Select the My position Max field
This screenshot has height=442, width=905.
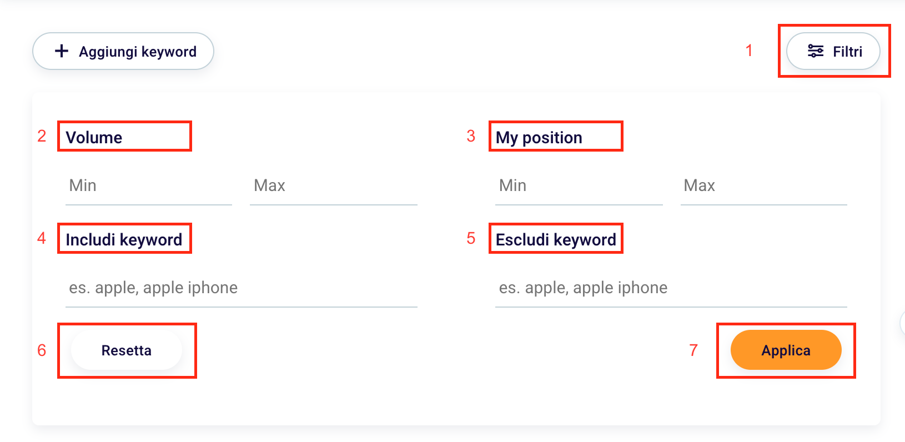[x=763, y=185]
